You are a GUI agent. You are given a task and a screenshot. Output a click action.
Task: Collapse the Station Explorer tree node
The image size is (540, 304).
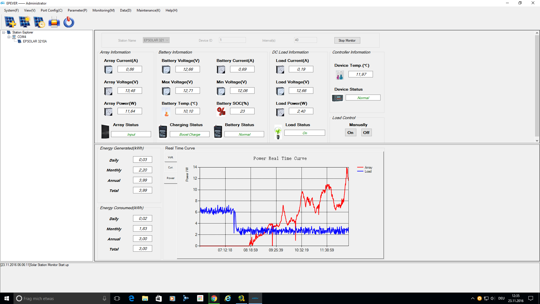pos(4,32)
